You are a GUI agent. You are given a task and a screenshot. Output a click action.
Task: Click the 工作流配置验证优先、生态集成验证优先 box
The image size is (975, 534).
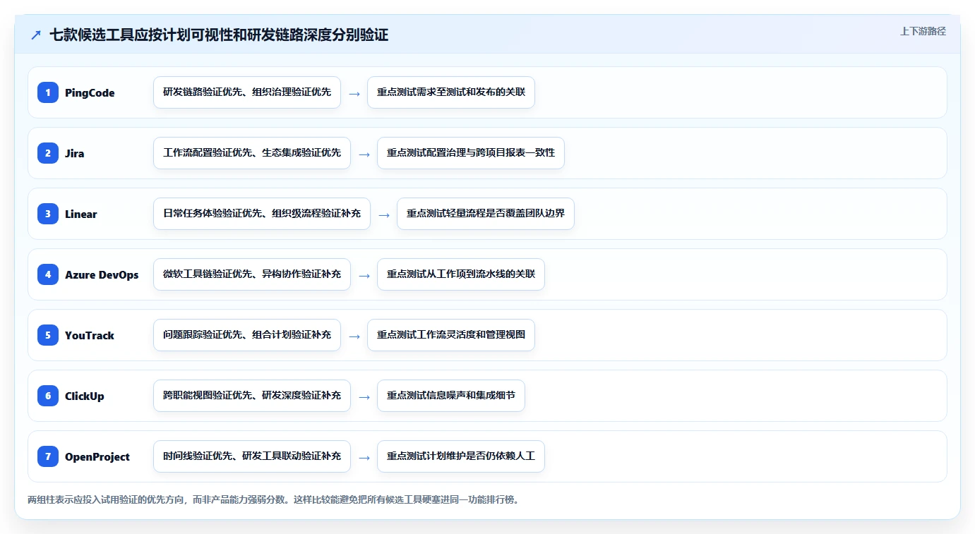tap(252, 153)
